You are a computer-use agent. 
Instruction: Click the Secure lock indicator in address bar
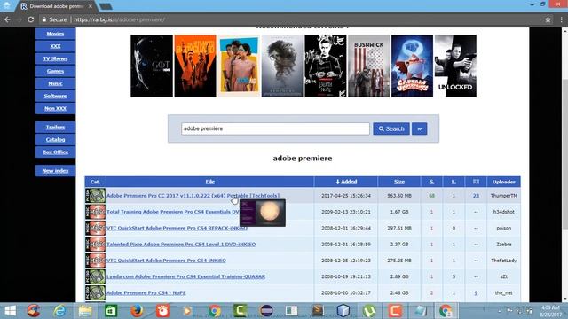coord(54,19)
